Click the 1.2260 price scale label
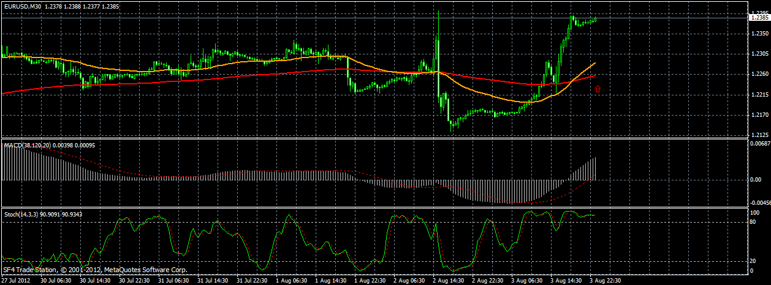The height and width of the screenshot is (285, 771). [x=759, y=75]
